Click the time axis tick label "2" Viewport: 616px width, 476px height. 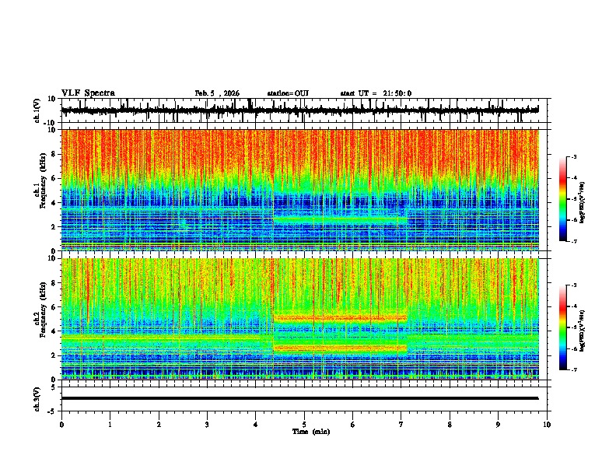click(159, 425)
